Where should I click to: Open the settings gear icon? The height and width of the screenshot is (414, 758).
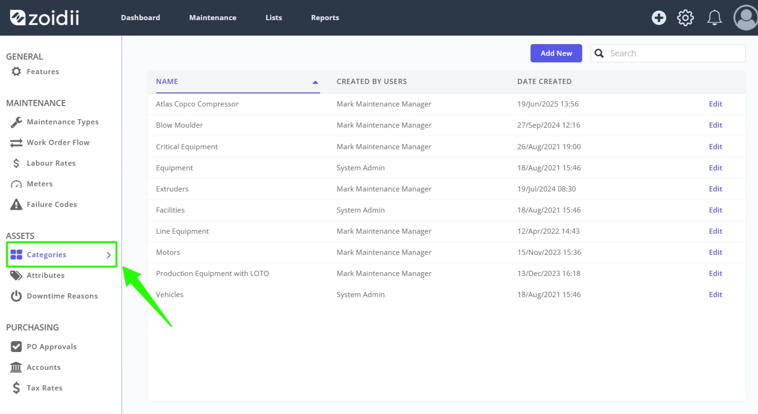[685, 18]
